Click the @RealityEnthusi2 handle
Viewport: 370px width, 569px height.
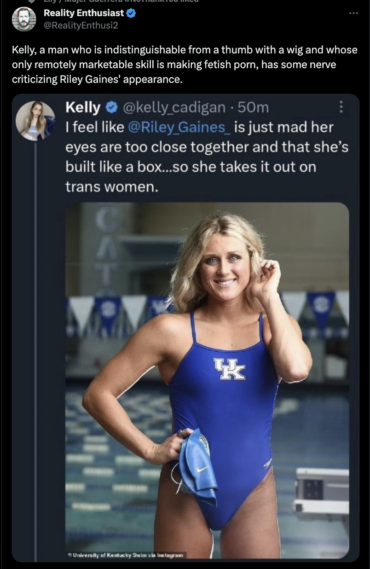[x=81, y=25]
